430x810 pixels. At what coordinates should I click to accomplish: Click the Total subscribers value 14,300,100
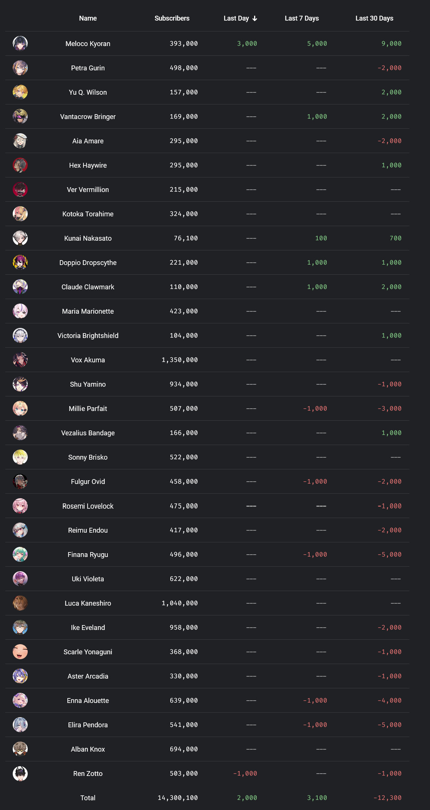tap(178, 798)
